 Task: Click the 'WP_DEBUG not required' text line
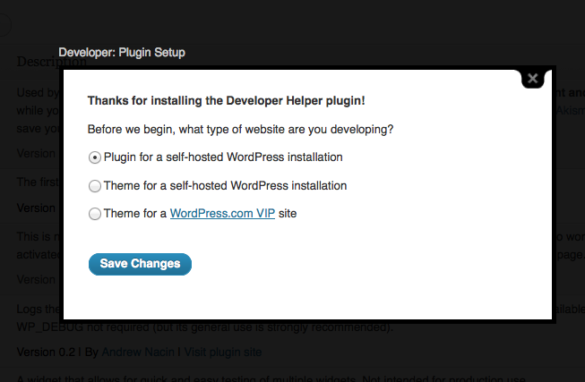pos(204,327)
